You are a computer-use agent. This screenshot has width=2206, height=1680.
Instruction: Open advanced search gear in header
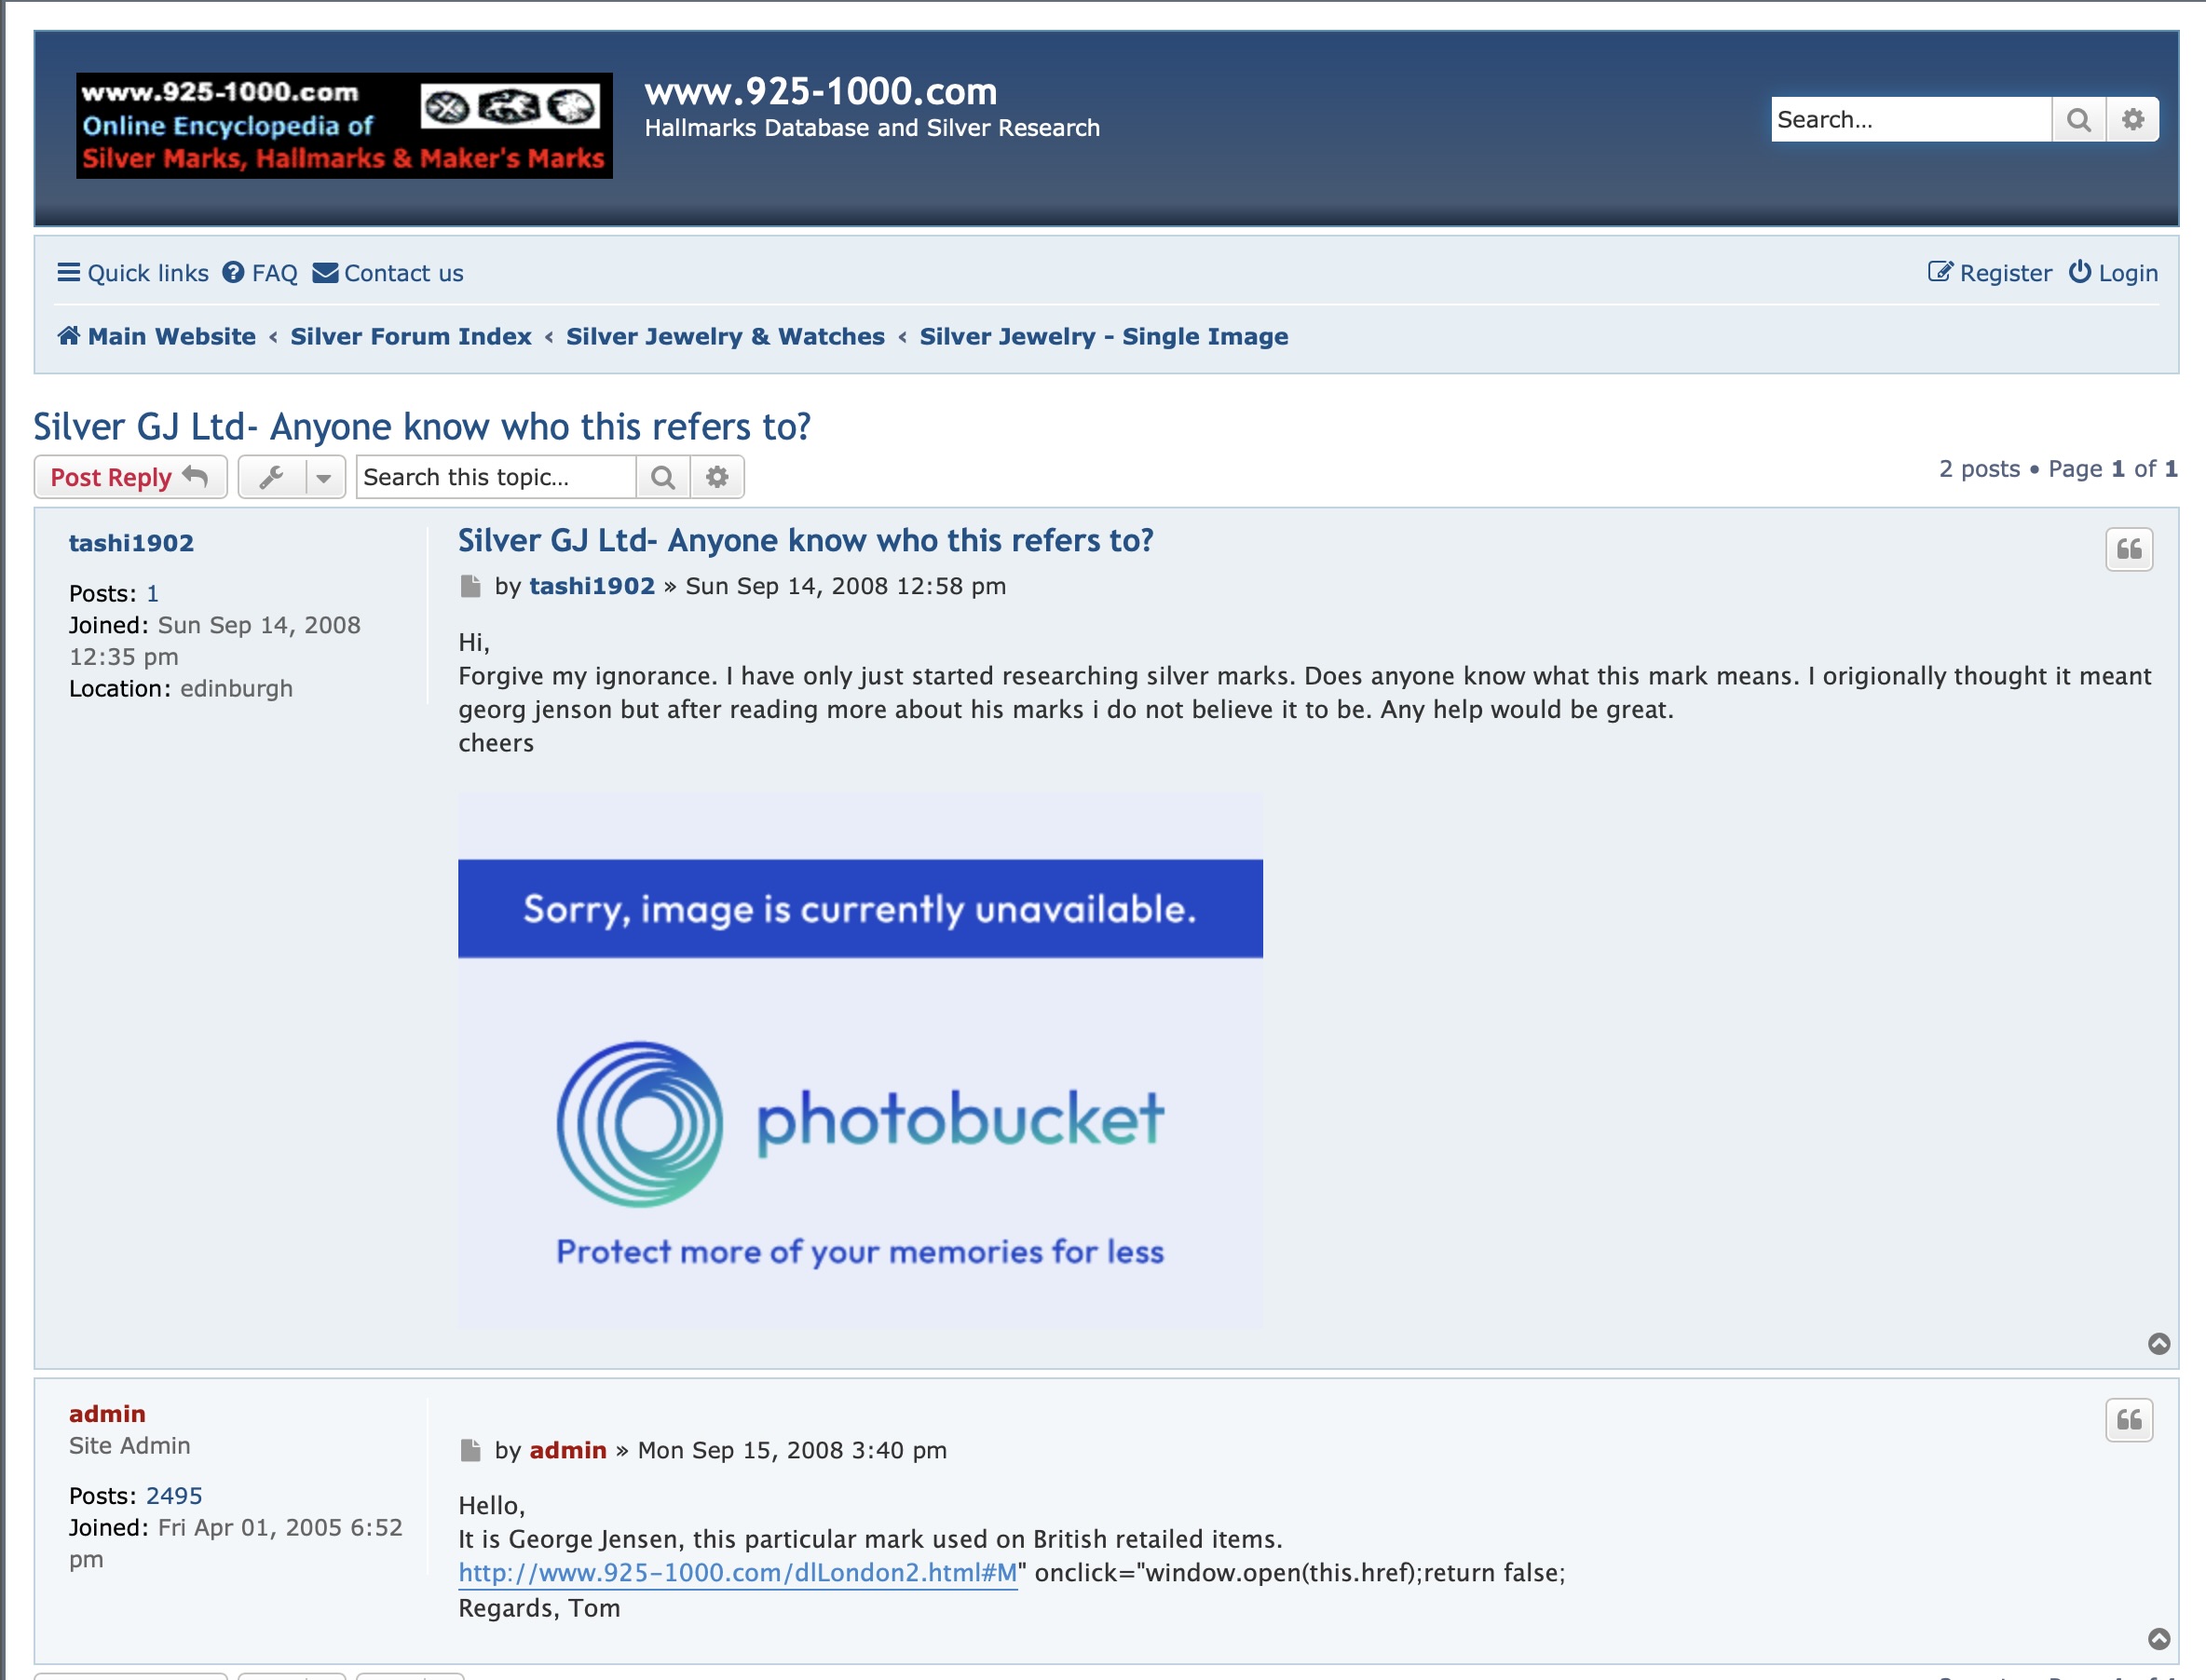(x=2132, y=120)
